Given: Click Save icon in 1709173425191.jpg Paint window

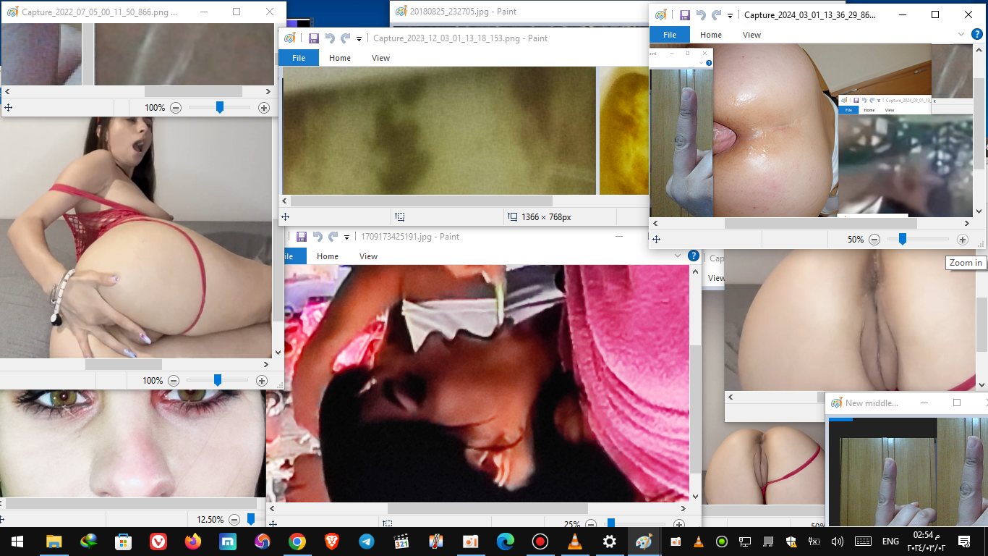Looking at the screenshot, I should (302, 237).
